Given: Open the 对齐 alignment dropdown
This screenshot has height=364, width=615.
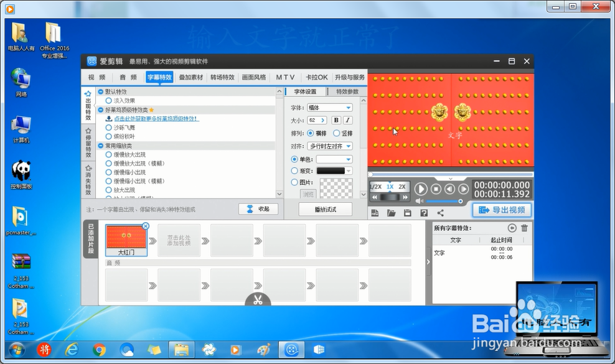Looking at the screenshot, I should (x=329, y=146).
